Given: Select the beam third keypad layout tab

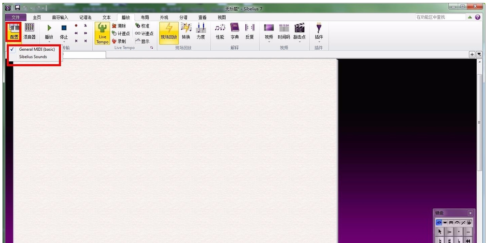Looking at the screenshot, I should pyautogui.click(x=451, y=223).
